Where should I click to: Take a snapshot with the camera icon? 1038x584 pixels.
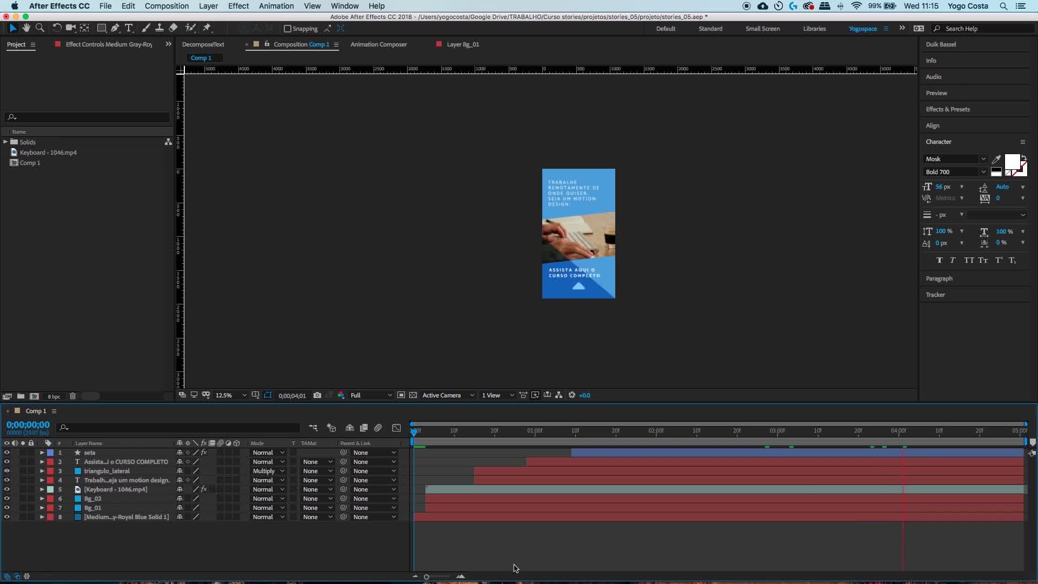pos(317,395)
